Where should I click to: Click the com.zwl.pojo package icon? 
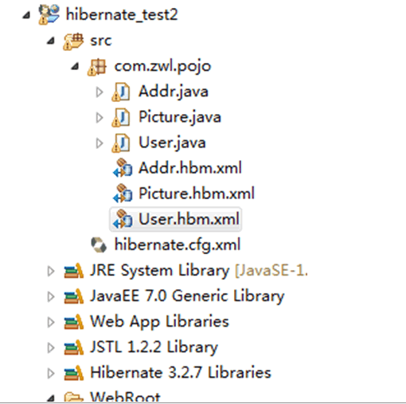coord(97,67)
